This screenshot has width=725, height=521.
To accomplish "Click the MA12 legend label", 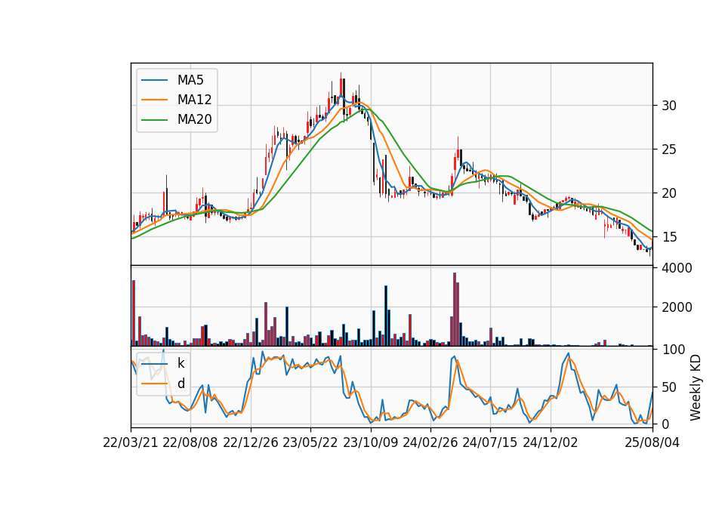I will point(194,100).
